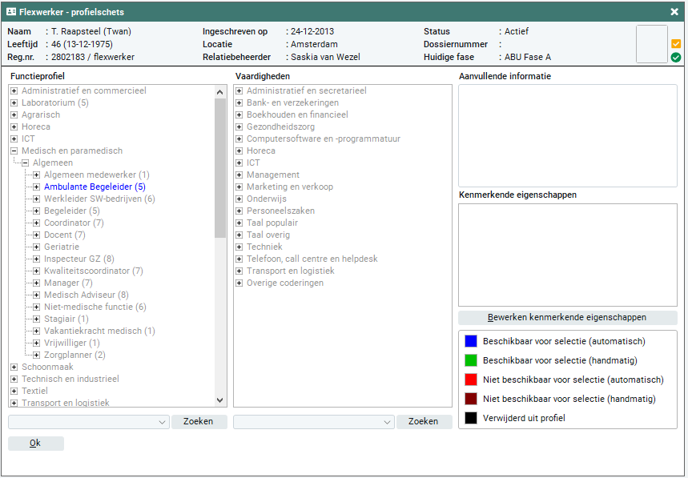Expand the Bank- en verzekeringen skill group

[239, 102]
